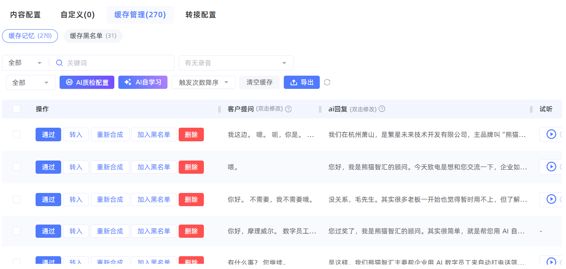Screen dimensions: 566x269
Task: Click customer text 你好。不需要，我不需要哦。
Action: click(x=271, y=199)
